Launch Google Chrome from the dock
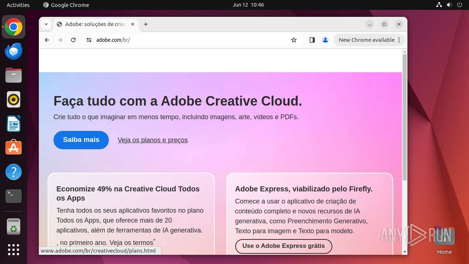This screenshot has width=469, height=264. [14, 27]
